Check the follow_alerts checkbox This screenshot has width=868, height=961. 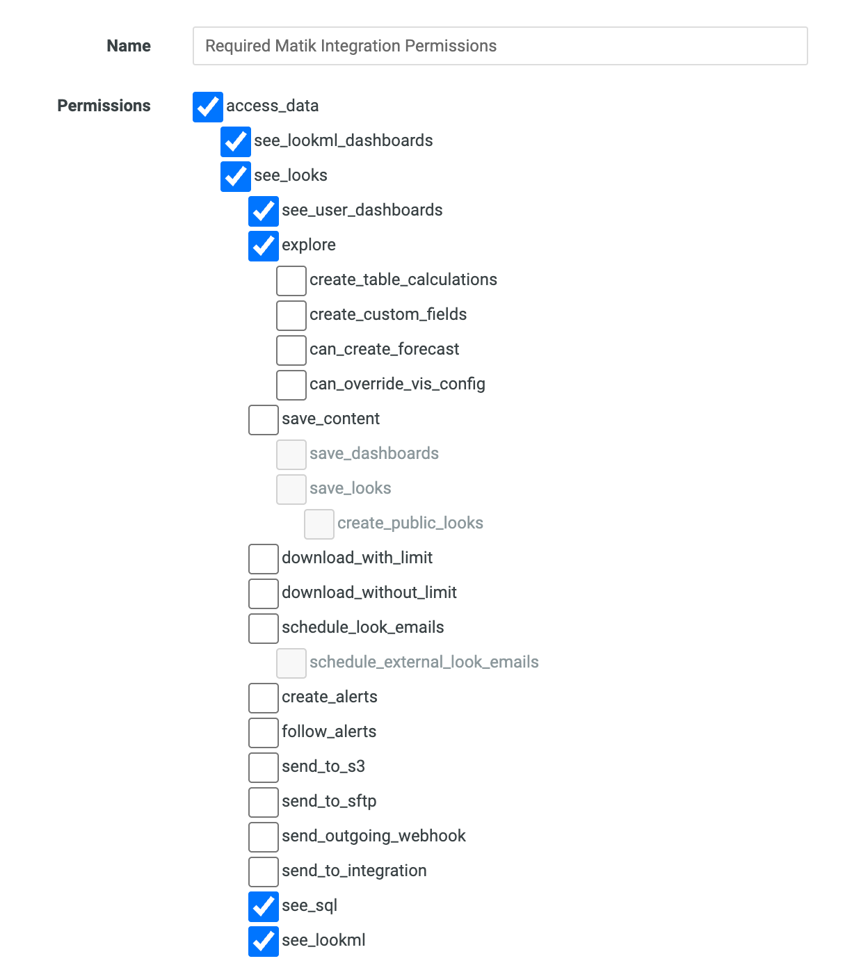[x=264, y=732]
